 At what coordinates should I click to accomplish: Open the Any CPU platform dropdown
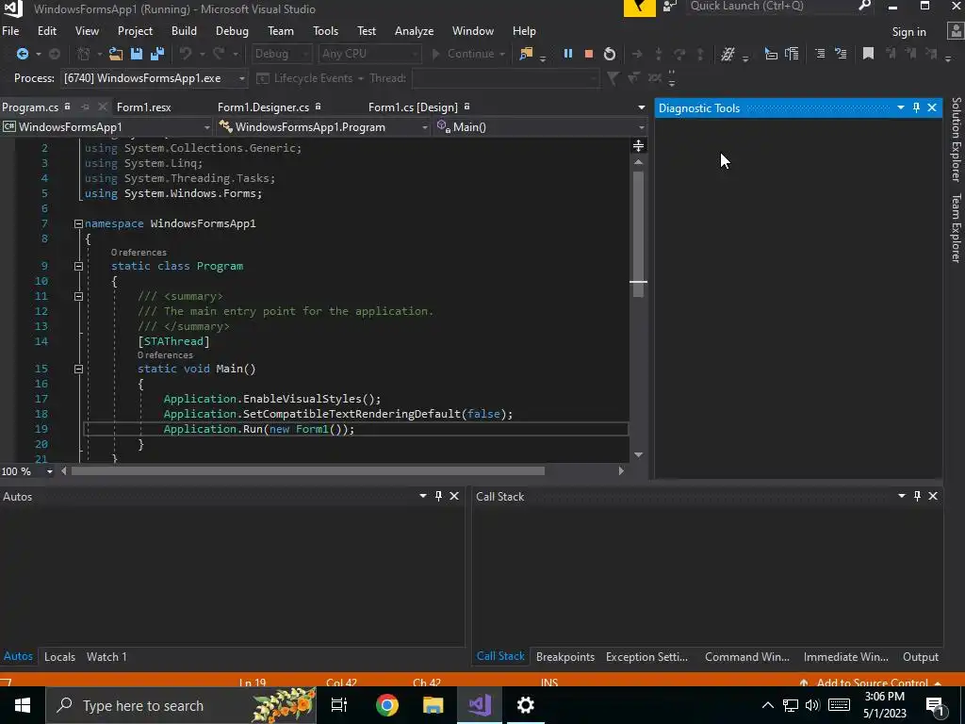click(369, 54)
